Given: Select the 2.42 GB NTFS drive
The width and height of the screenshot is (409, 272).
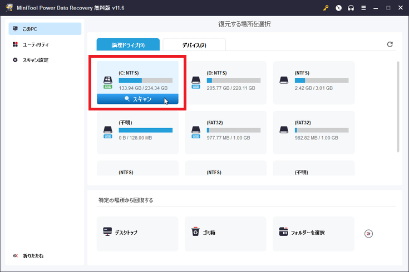Looking at the screenshot, I should pyautogui.click(x=314, y=83).
